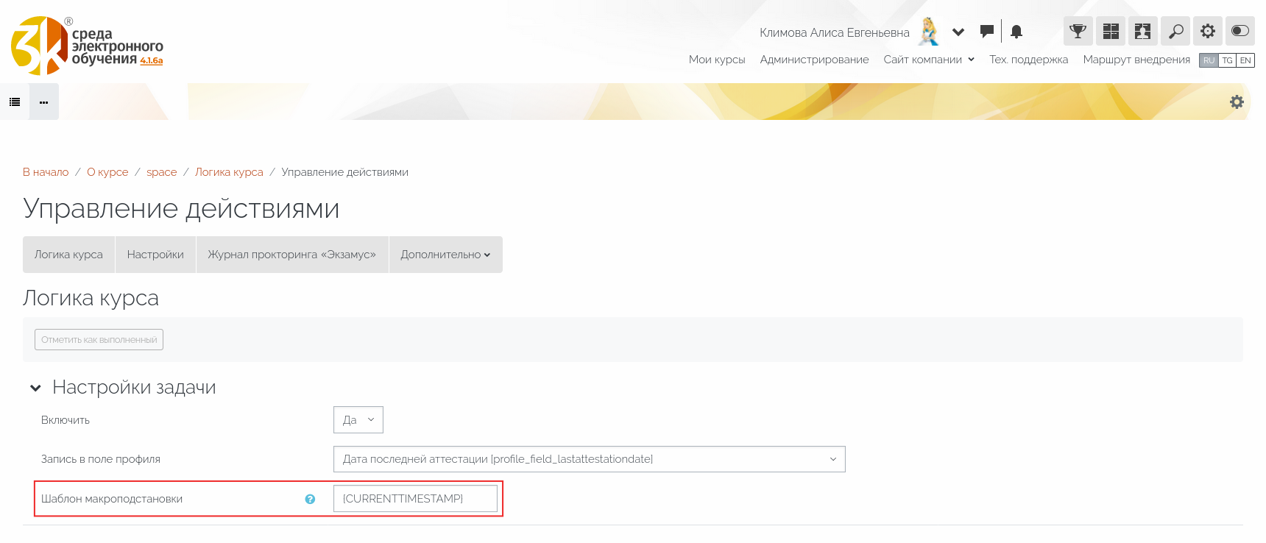Click the [CURRENTTIMESTAMP] macro template field
This screenshot has width=1266, height=543.
415,499
